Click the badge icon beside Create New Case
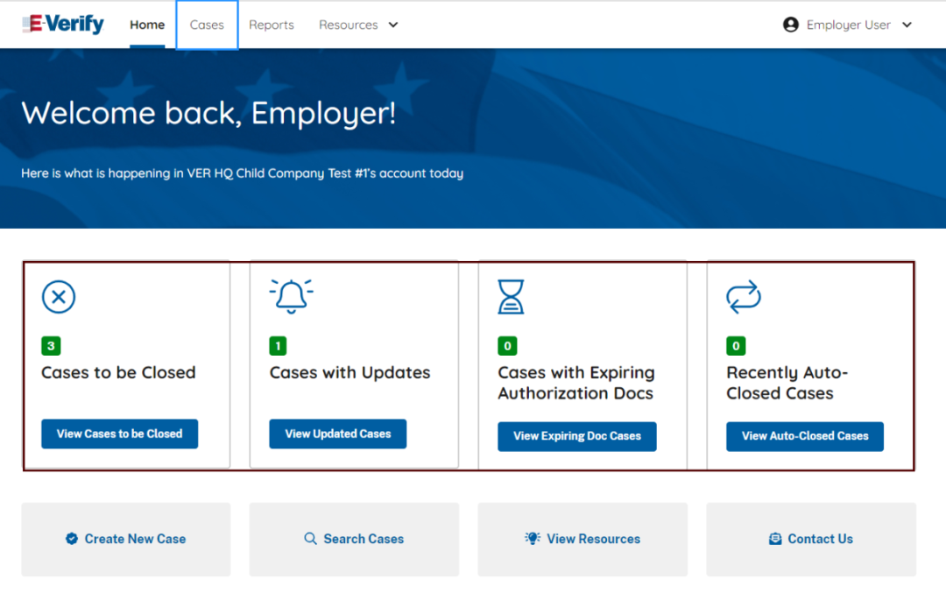Viewport: 946px width, 600px height. click(72, 539)
